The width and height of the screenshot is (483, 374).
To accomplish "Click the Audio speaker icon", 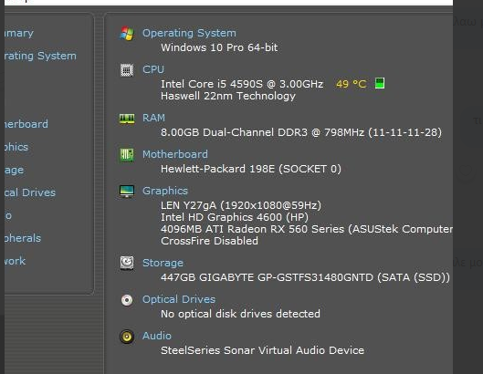I will [127, 336].
